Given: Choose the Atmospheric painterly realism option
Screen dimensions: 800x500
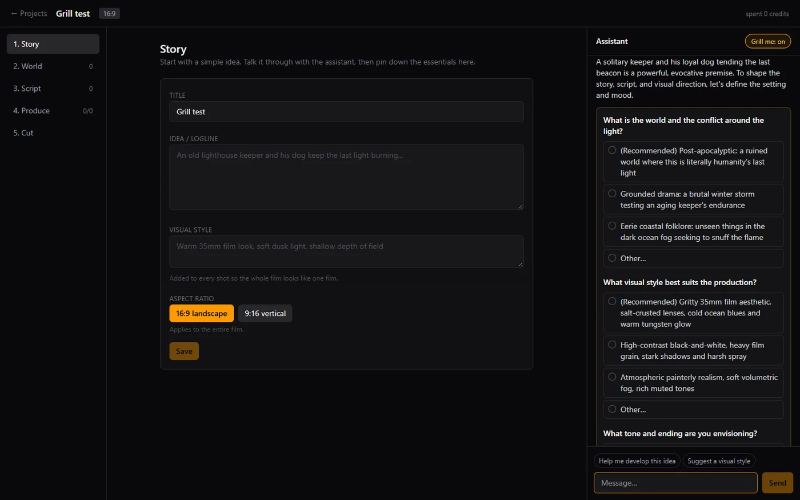Looking at the screenshot, I should (x=693, y=382).
